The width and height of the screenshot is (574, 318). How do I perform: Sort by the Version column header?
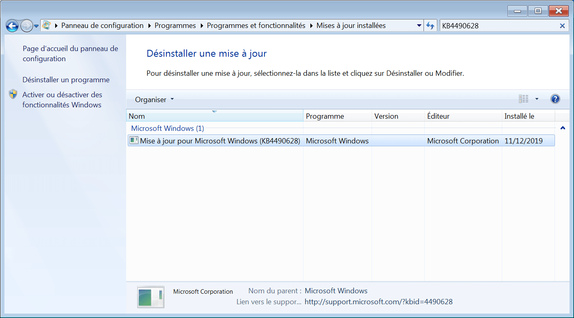[398, 116]
